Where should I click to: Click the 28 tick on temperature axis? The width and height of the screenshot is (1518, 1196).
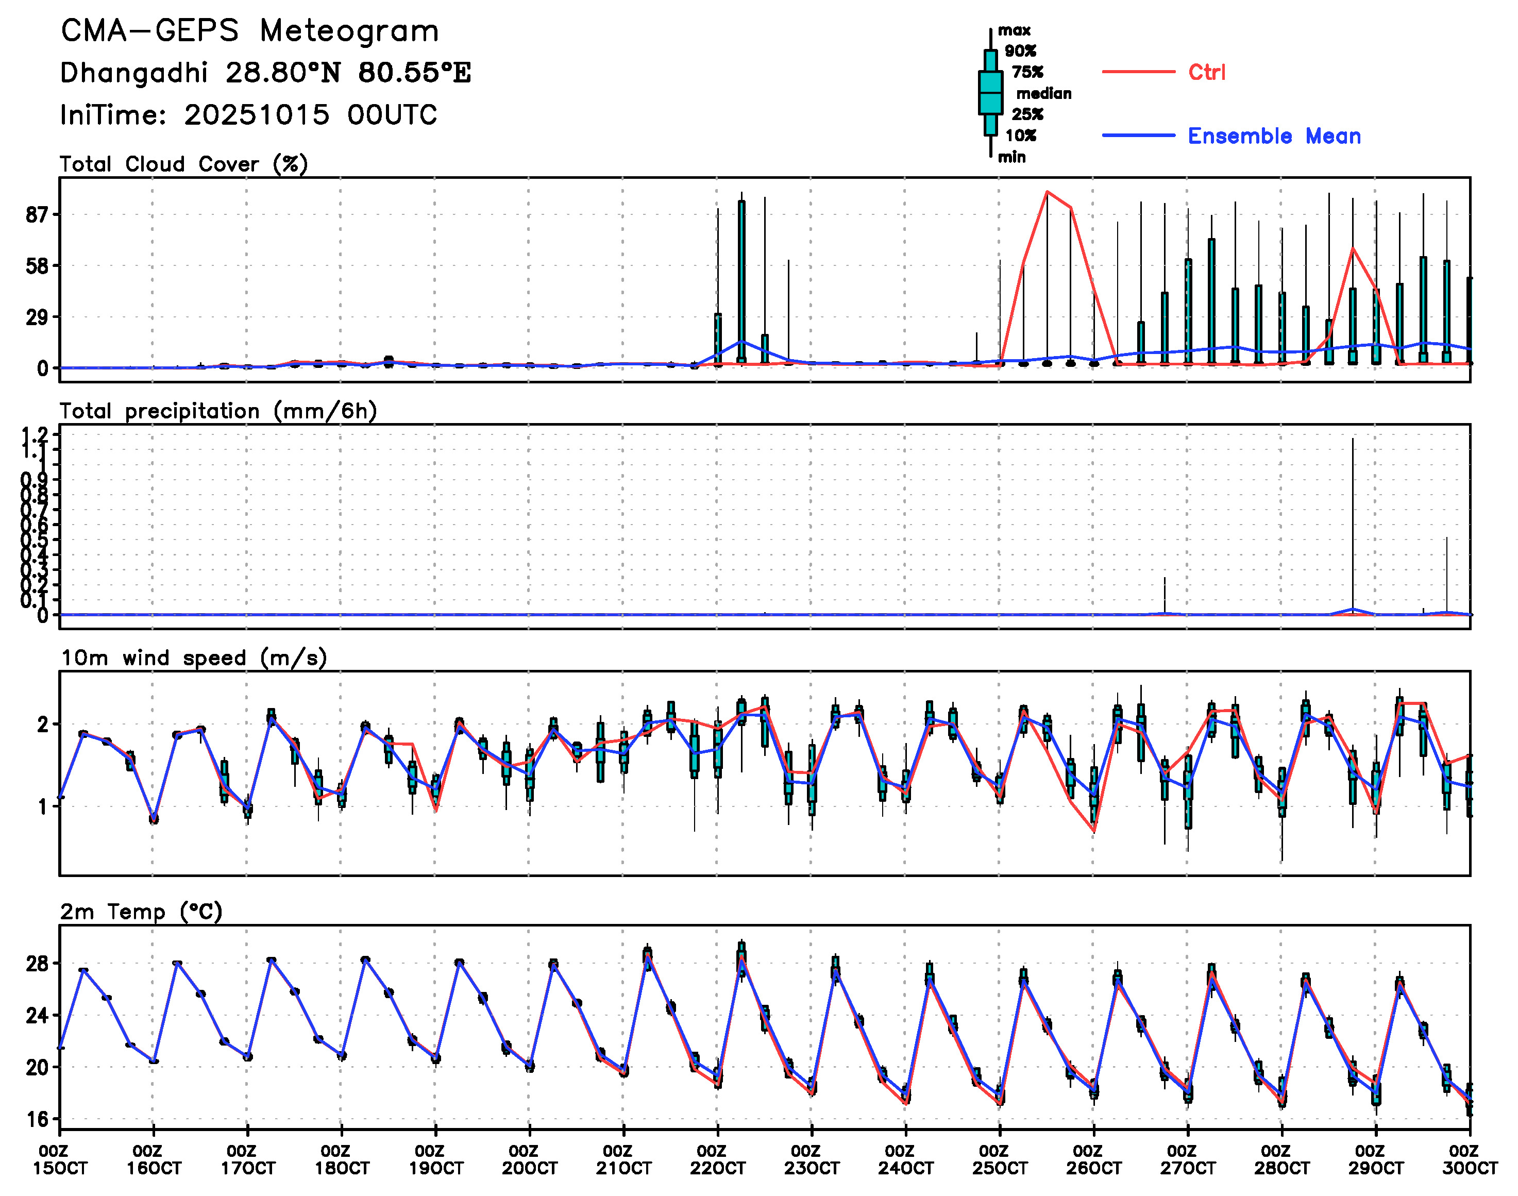point(37,964)
